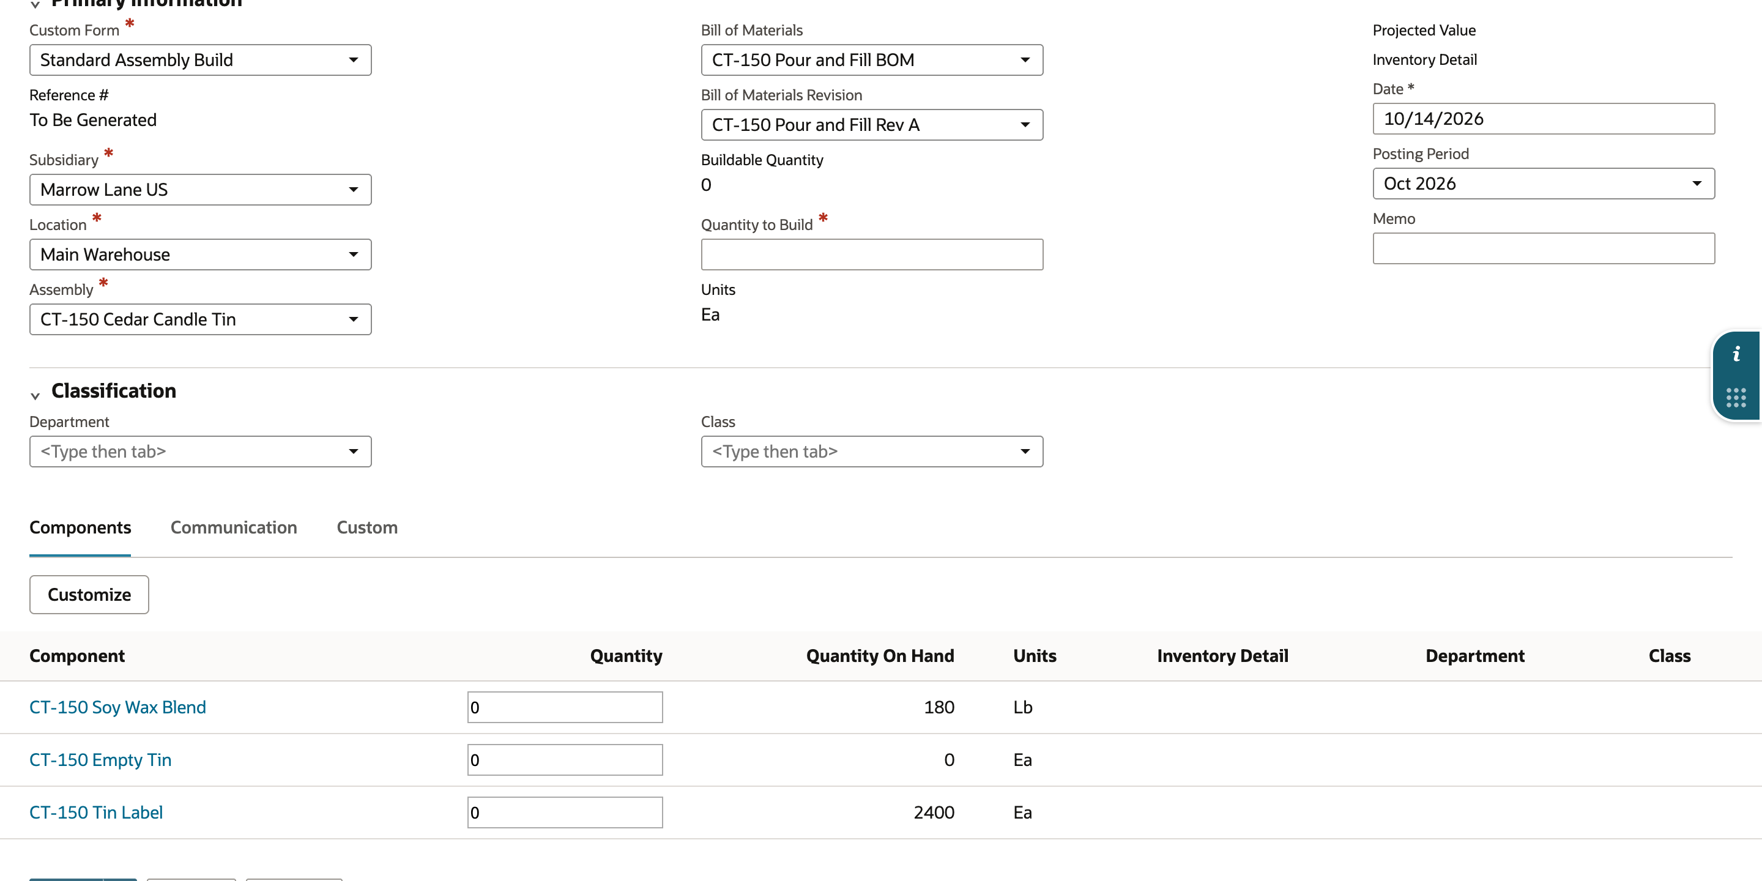Viewport: 1762px width, 881px height.
Task: Click the Quantity On Hand column header
Action: pyautogui.click(x=880, y=656)
